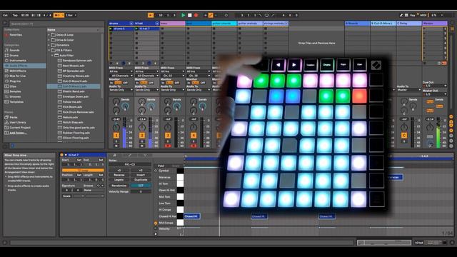Toggle track 1 activator button
This screenshot has height=257, width=457.
click(116, 135)
